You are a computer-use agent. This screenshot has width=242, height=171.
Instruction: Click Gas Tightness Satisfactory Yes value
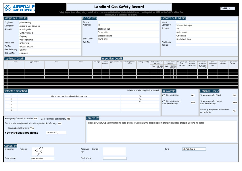(x=68, y=119)
